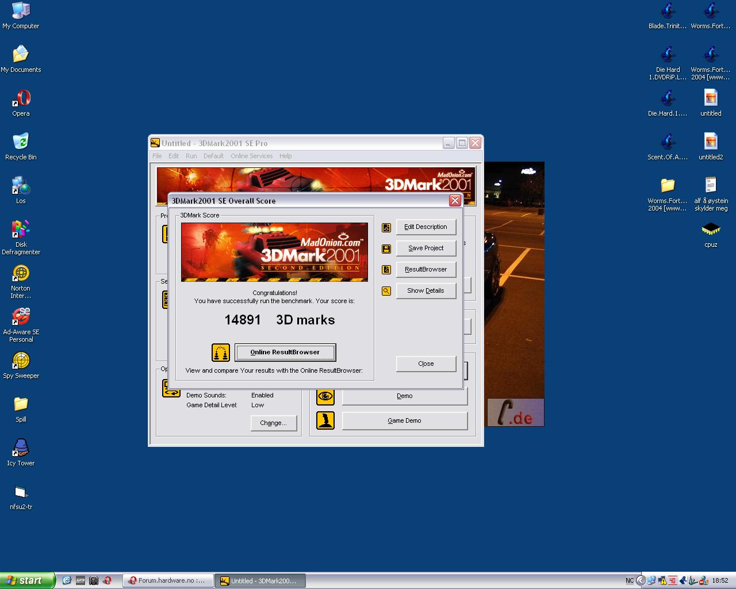Click the Edit Description document icon
736x589 pixels.
coord(386,228)
